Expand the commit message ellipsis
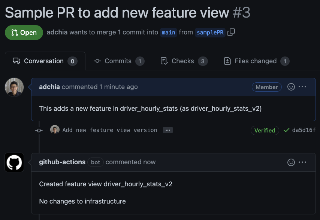This screenshot has height=220, width=320. (x=167, y=130)
